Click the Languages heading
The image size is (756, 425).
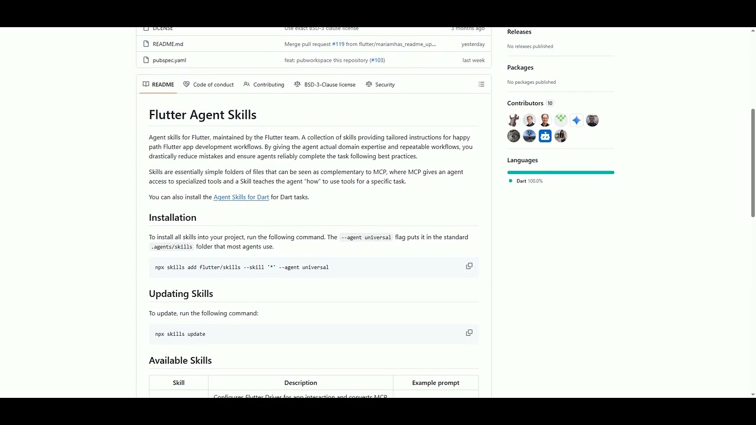(522, 161)
